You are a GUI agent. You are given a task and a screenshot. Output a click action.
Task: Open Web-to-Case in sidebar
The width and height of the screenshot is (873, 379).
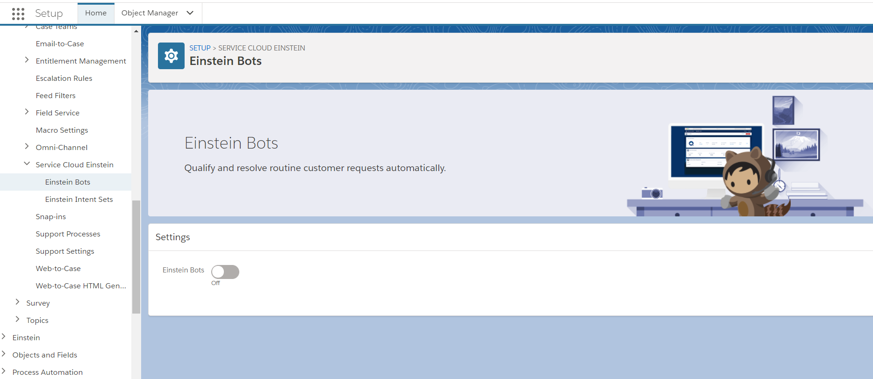(58, 268)
